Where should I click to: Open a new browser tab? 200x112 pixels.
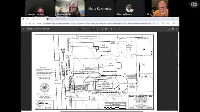pyautogui.click(x=72, y=19)
